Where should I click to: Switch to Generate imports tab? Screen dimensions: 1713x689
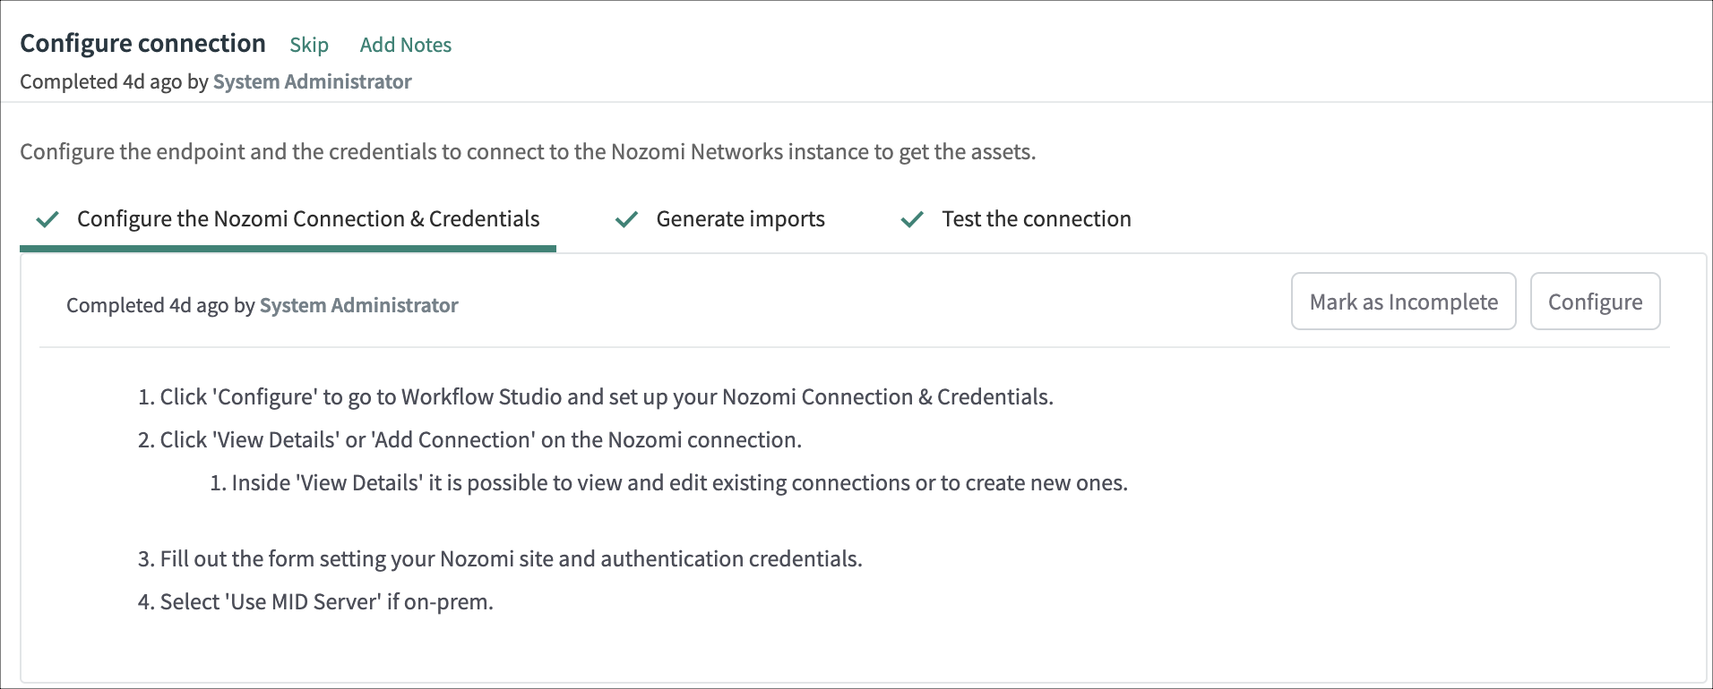pyautogui.click(x=720, y=219)
